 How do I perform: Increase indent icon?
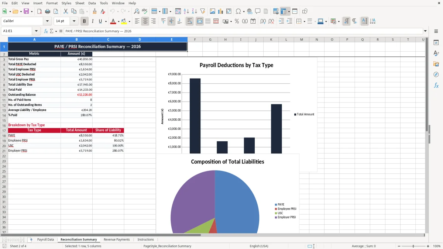281,21
